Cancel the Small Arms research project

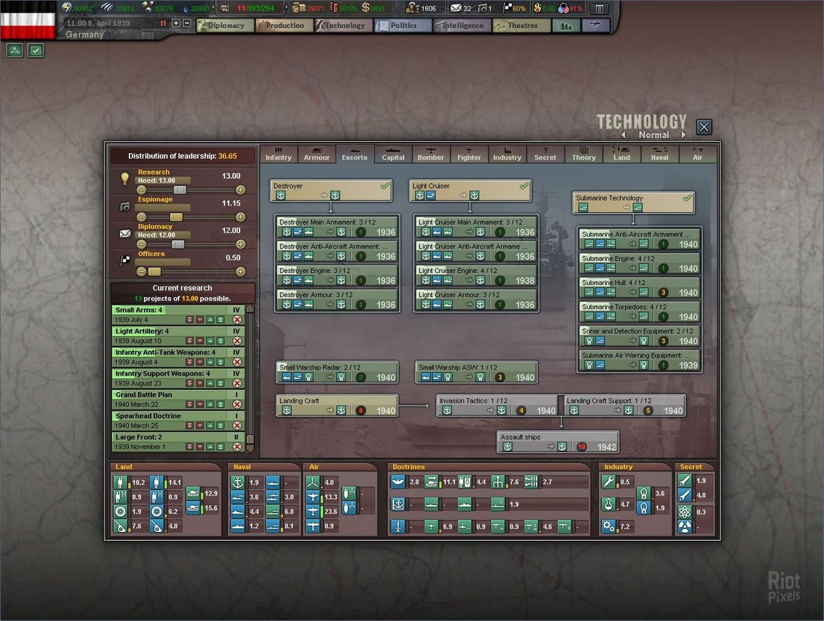point(237,320)
